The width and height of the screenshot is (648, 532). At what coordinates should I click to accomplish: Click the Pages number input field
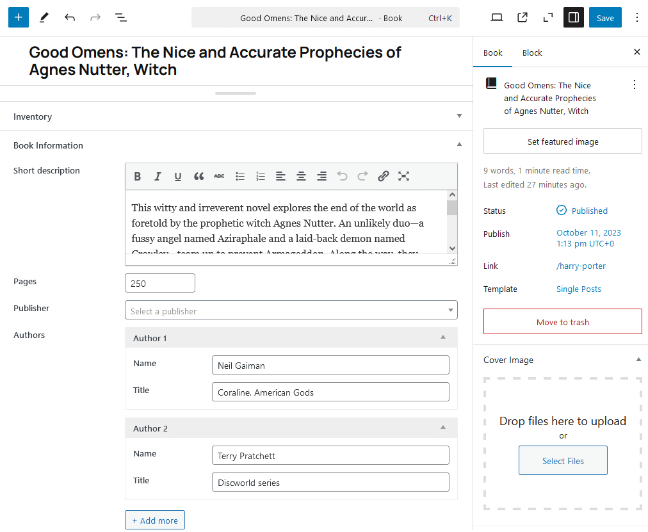pos(160,283)
